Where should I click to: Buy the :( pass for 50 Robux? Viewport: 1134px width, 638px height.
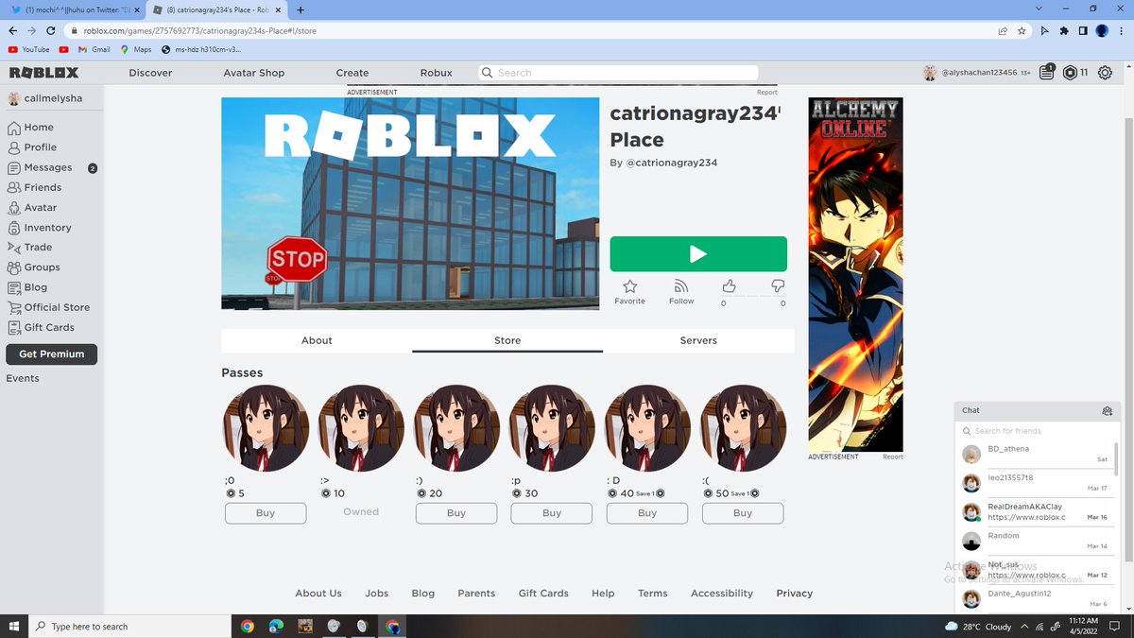tap(743, 513)
